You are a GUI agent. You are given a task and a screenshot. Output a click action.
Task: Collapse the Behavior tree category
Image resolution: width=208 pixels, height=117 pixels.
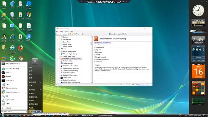57,49
